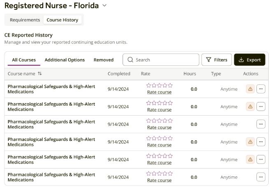Open more actions menu for third course

[261, 124]
